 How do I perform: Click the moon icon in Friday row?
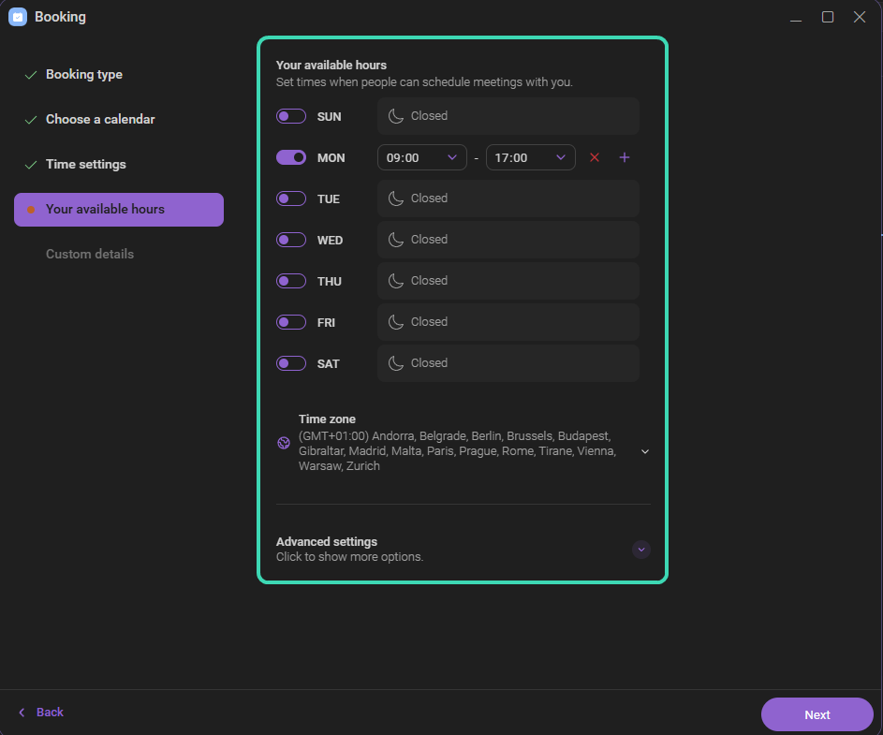point(396,321)
